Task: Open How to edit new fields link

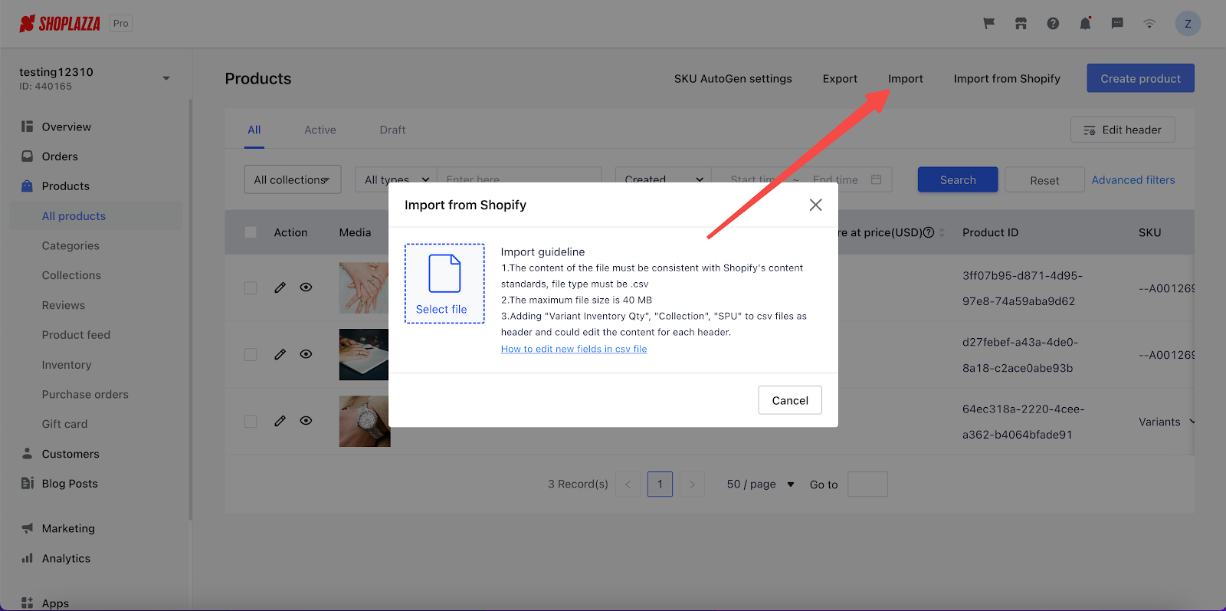Action: tap(574, 349)
